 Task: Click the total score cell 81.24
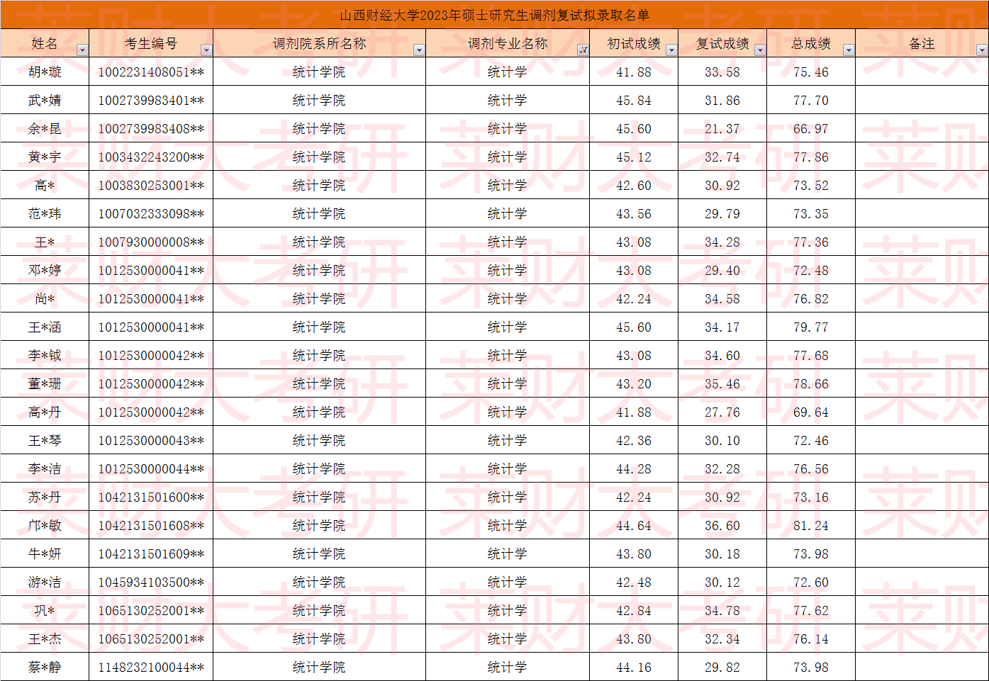pyautogui.click(x=811, y=526)
